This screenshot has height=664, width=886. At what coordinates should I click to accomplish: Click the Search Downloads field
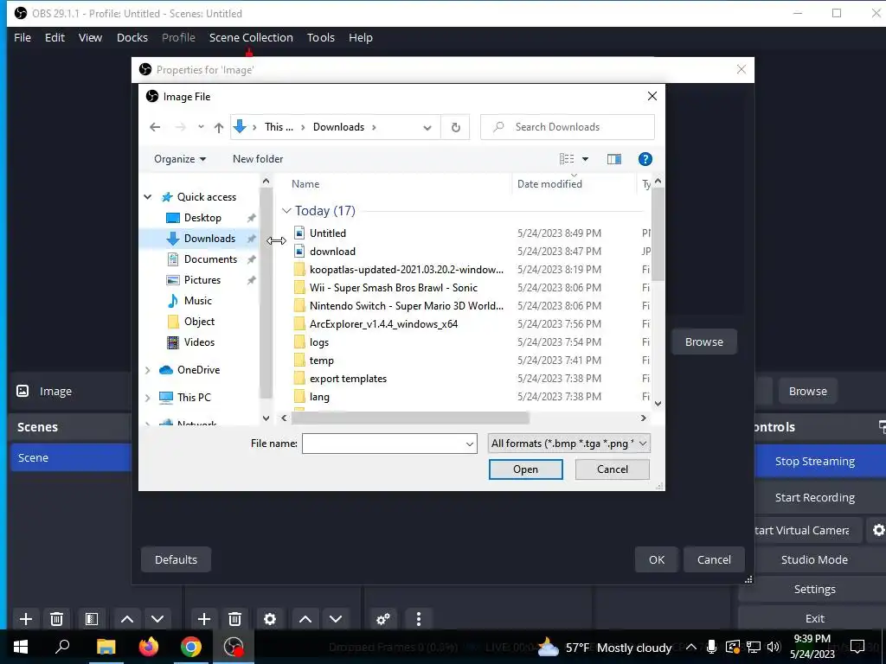[568, 127]
